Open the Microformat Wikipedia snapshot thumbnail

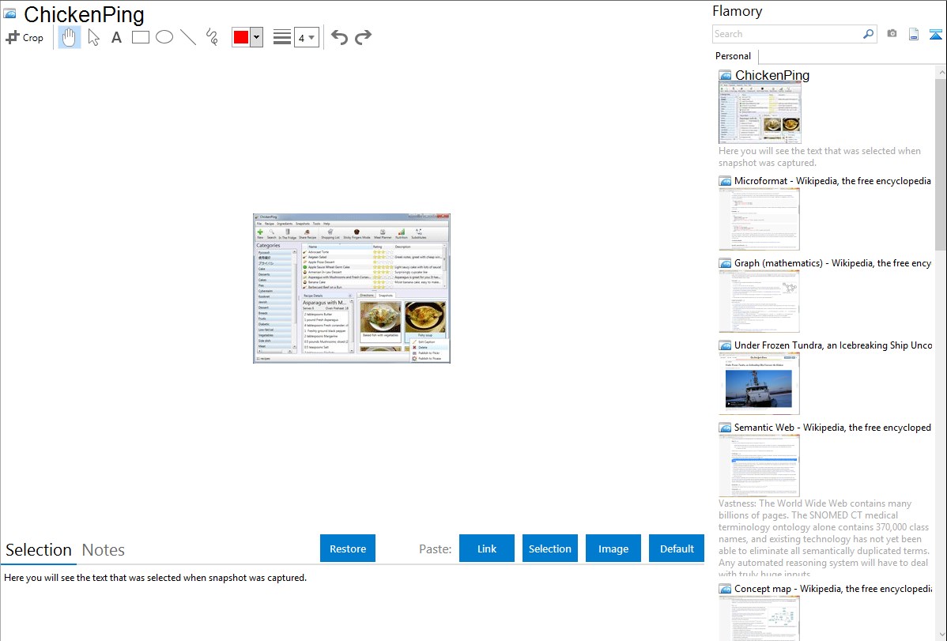pyautogui.click(x=759, y=219)
